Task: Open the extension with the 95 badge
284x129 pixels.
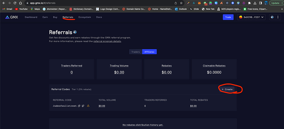Action: [205, 3]
